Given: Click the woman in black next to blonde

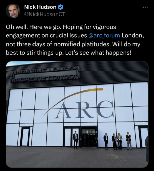Looking at the screenshot, I should point(114,142).
